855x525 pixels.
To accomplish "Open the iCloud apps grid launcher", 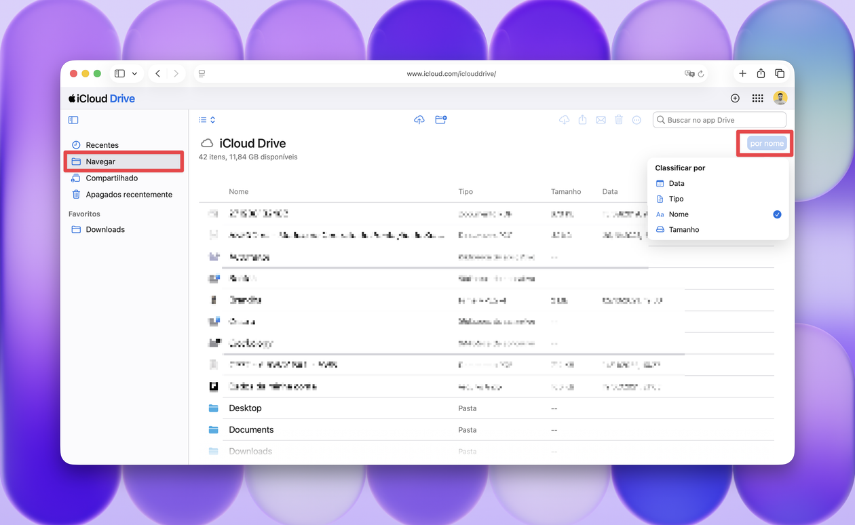I will tap(758, 98).
